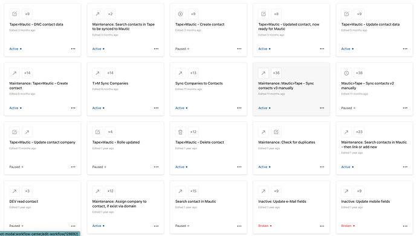Click edit icon on DNC contact data card
Screen dimensions: 417x236
click(x=15, y=14)
